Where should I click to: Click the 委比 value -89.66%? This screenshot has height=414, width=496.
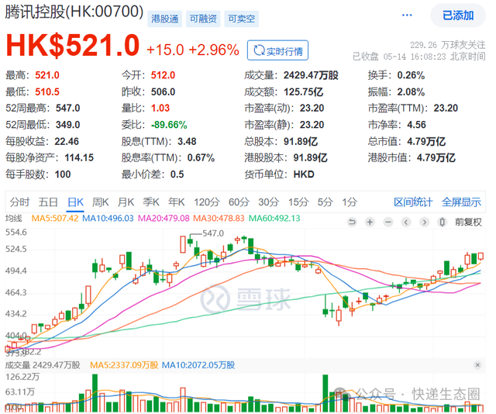pyautogui.click(x=169, y=125)
